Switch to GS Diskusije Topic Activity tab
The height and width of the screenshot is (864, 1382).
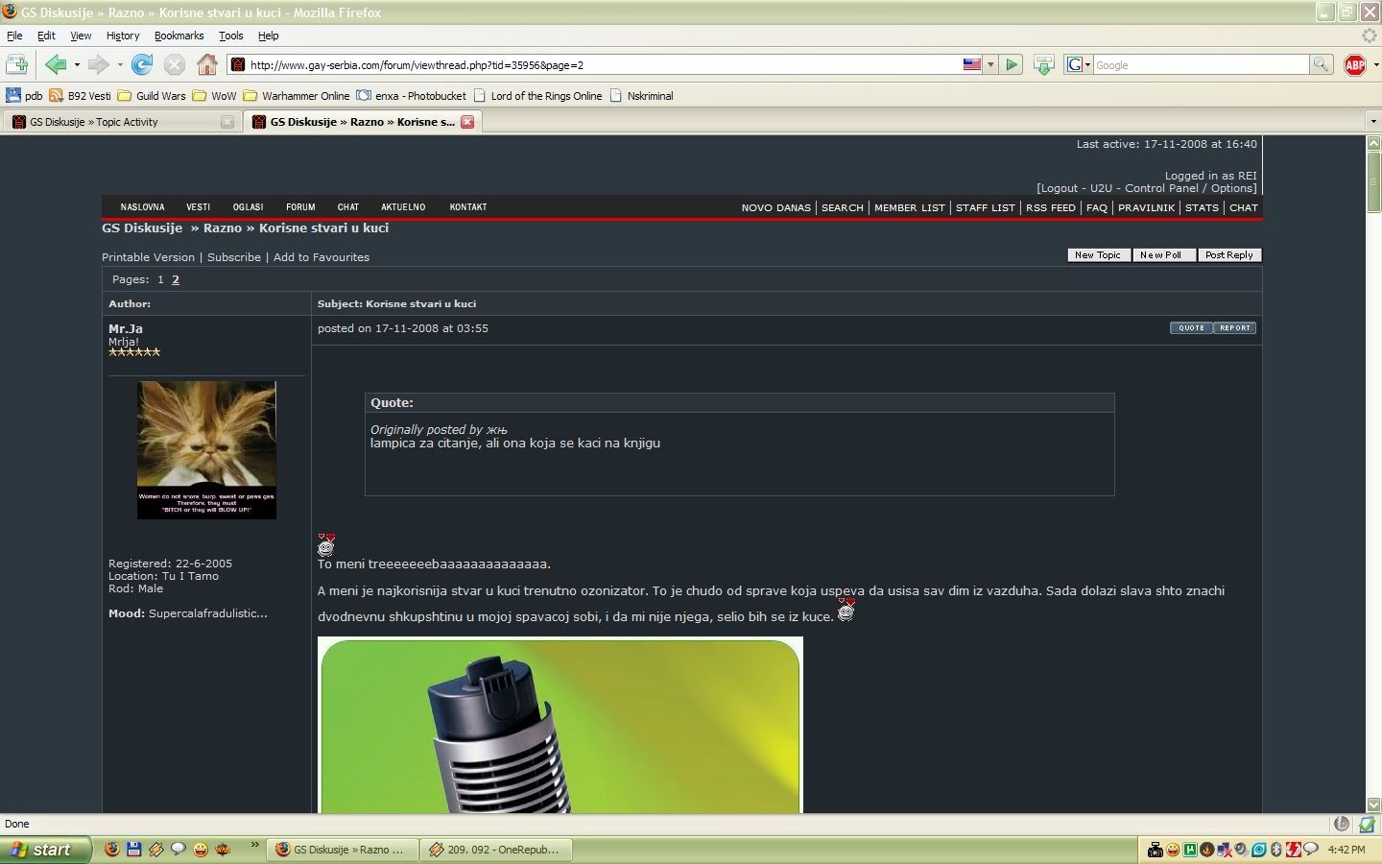(121, 122)
